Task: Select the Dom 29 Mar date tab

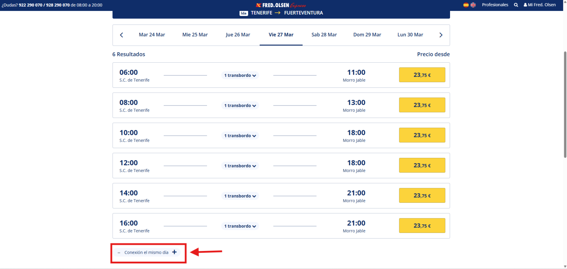Action: (367, 35)
